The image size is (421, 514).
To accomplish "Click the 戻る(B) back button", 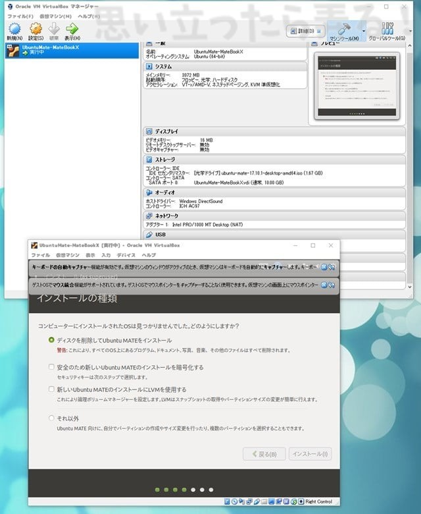I will tap(264, 454).
